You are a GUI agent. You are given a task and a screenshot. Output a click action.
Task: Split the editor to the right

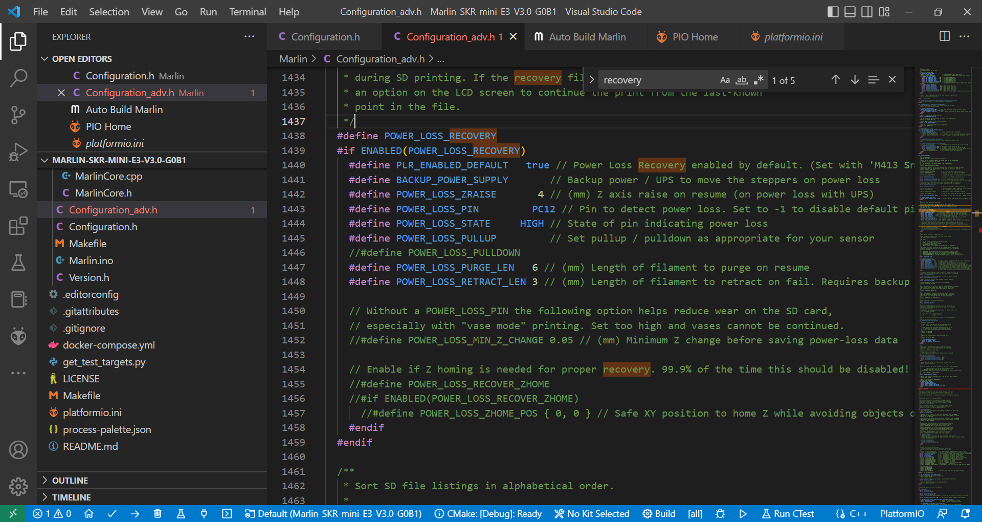click(945, 36)
